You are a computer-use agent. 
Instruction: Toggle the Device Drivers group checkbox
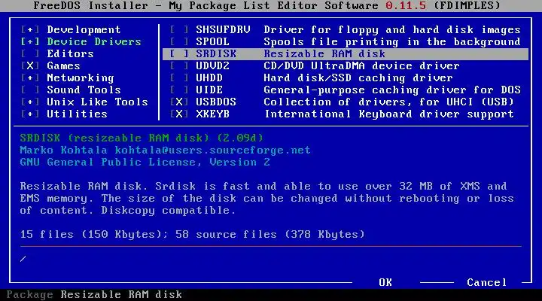point(30,42)
